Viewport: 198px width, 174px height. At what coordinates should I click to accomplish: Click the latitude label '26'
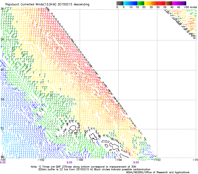[2, 70]
